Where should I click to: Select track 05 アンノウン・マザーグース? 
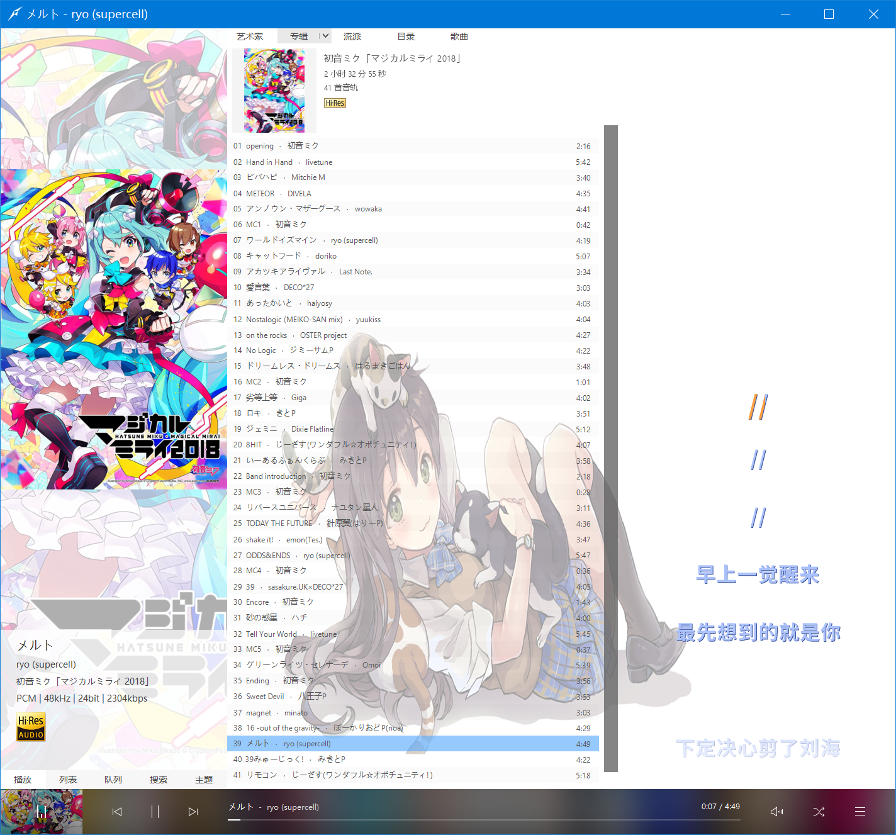[413, 209]
